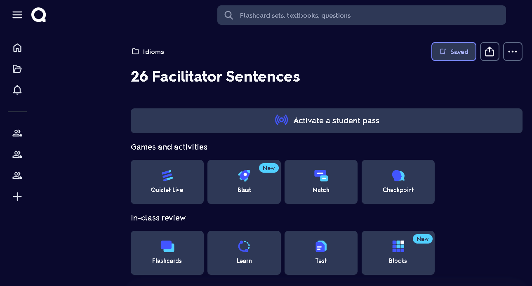Start the Blast game
Screen dimensions: 532x286
click(x=244, y=182)
